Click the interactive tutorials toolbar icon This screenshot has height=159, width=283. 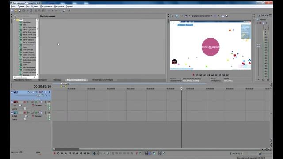[64, 11]
